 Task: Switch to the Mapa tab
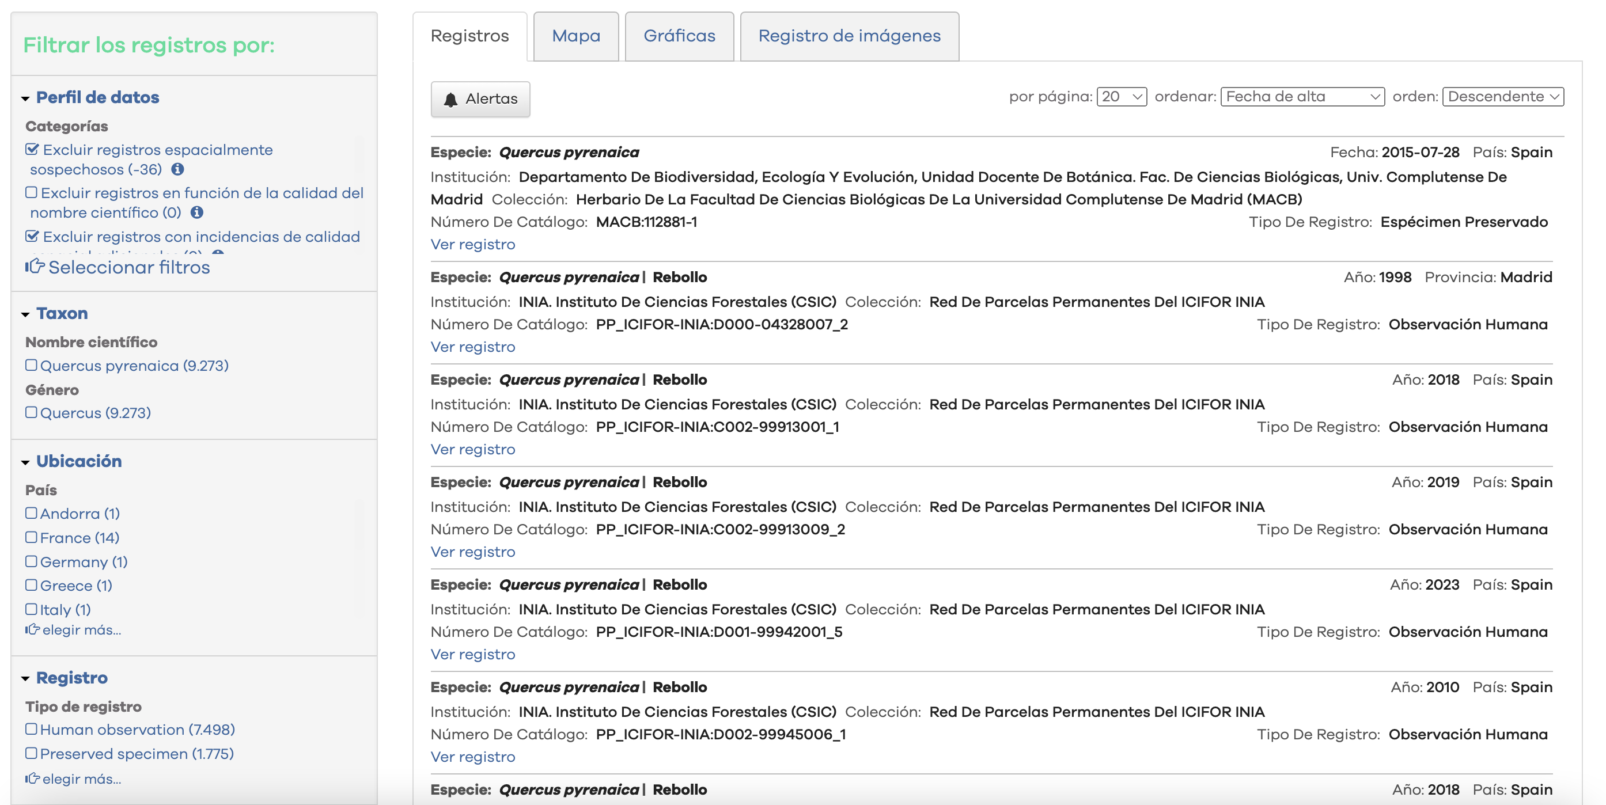pos(575,36)
